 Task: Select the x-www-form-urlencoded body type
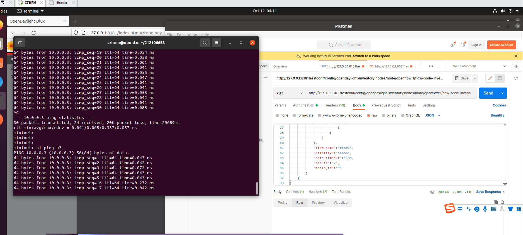pos(340,115)
